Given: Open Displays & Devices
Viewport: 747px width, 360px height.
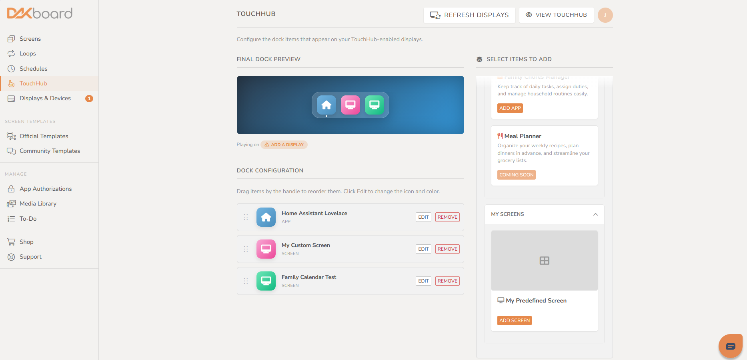Looking at the screenshot, I should pos(49,98).
